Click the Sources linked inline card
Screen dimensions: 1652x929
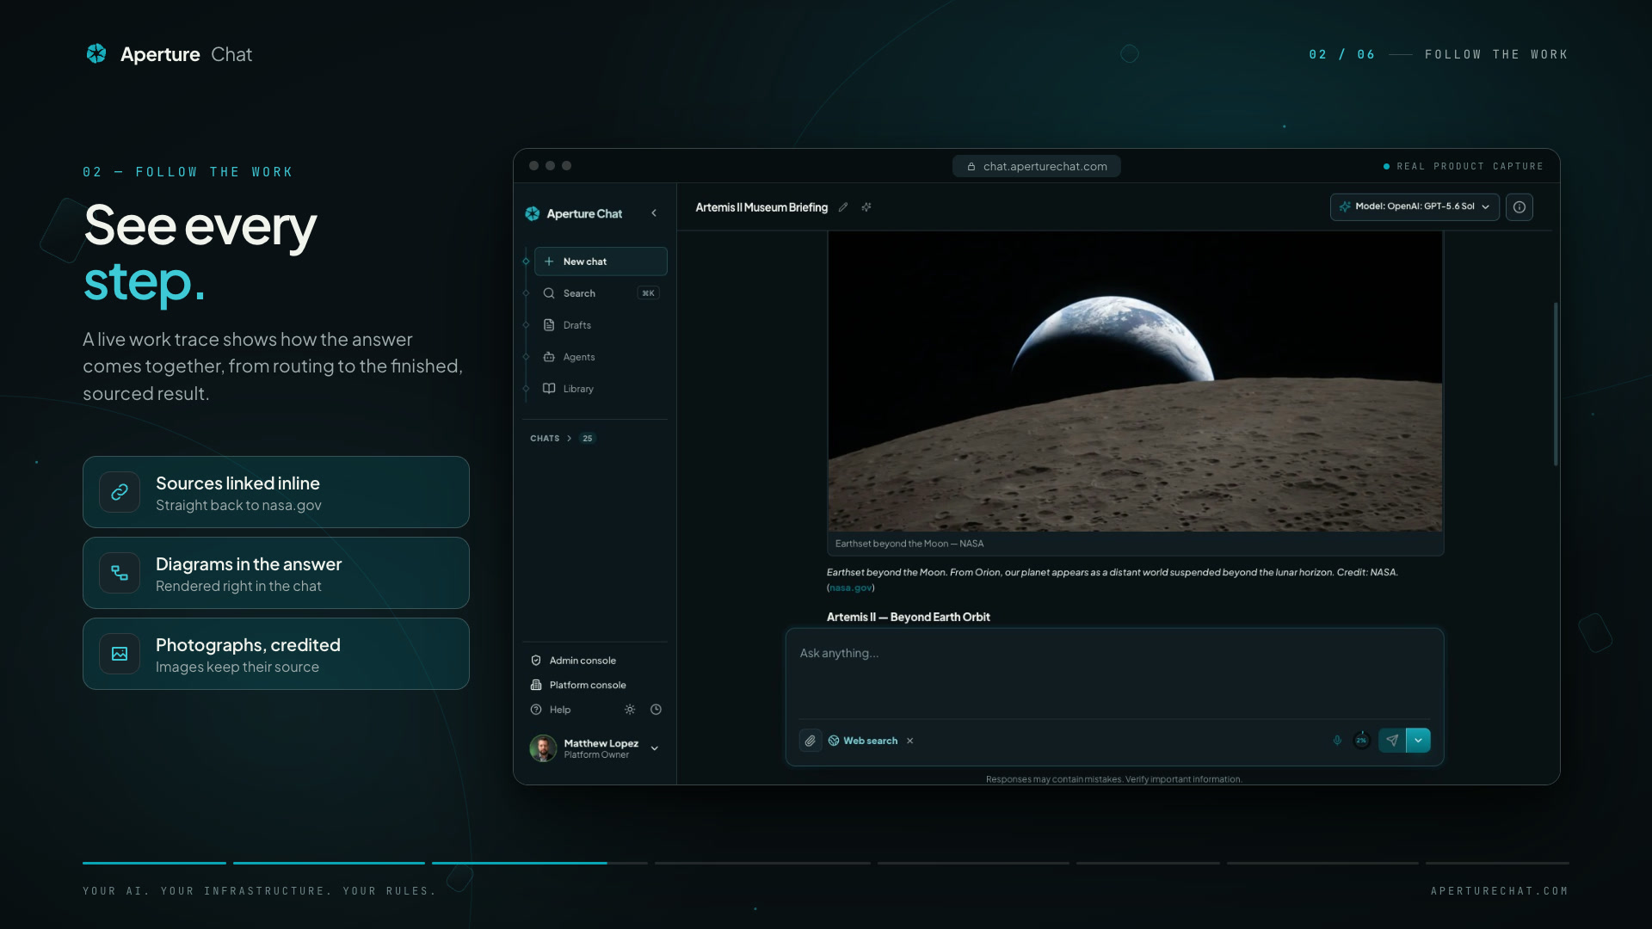click(x=276, y=492)
